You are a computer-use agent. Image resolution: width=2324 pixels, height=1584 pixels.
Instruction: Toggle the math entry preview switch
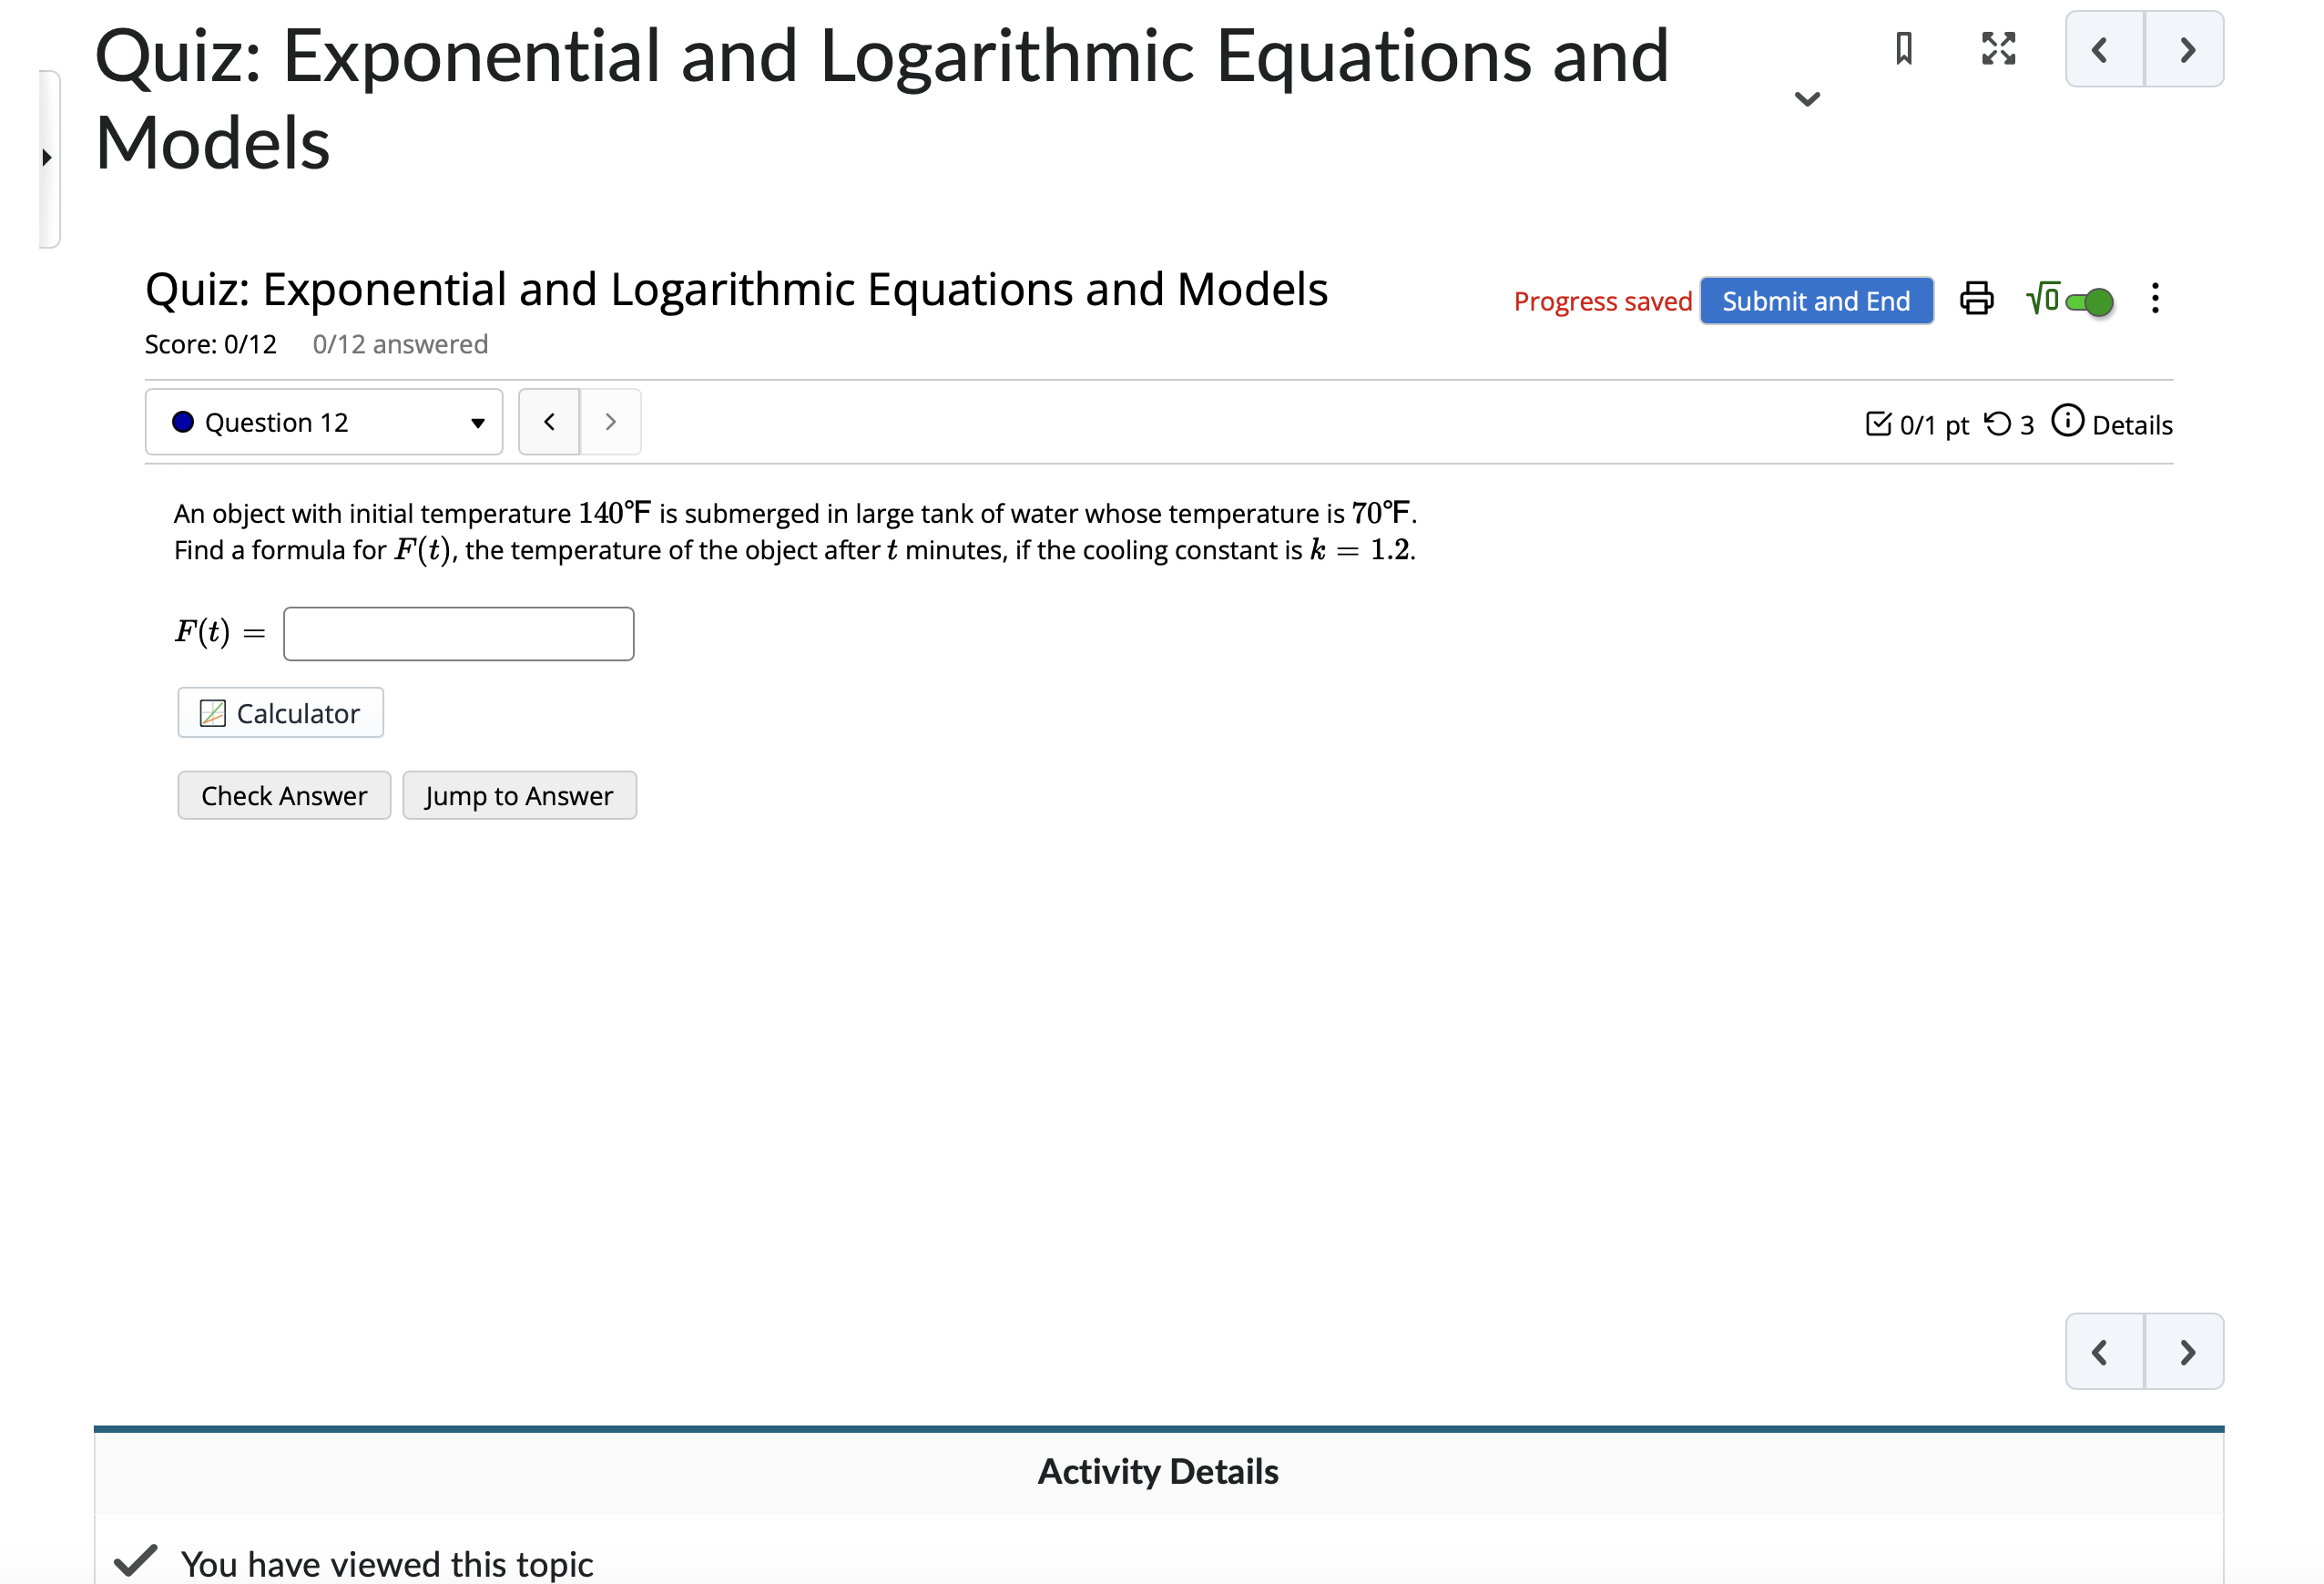coord(2088,301)
